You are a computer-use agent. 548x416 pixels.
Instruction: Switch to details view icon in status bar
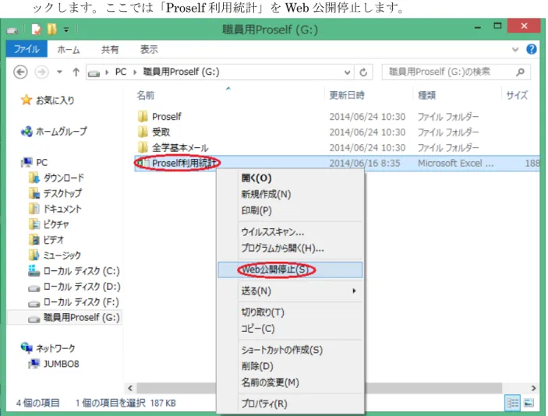pos(513,404)
